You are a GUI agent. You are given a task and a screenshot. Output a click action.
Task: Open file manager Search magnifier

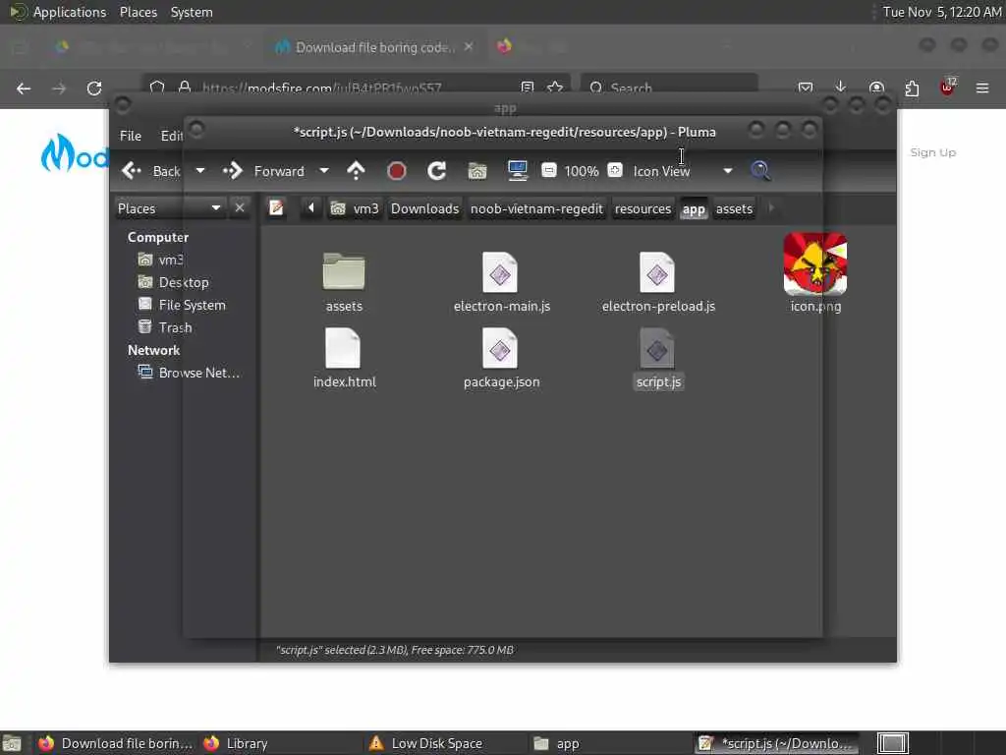pyautogui.click(x=761, y=171)
